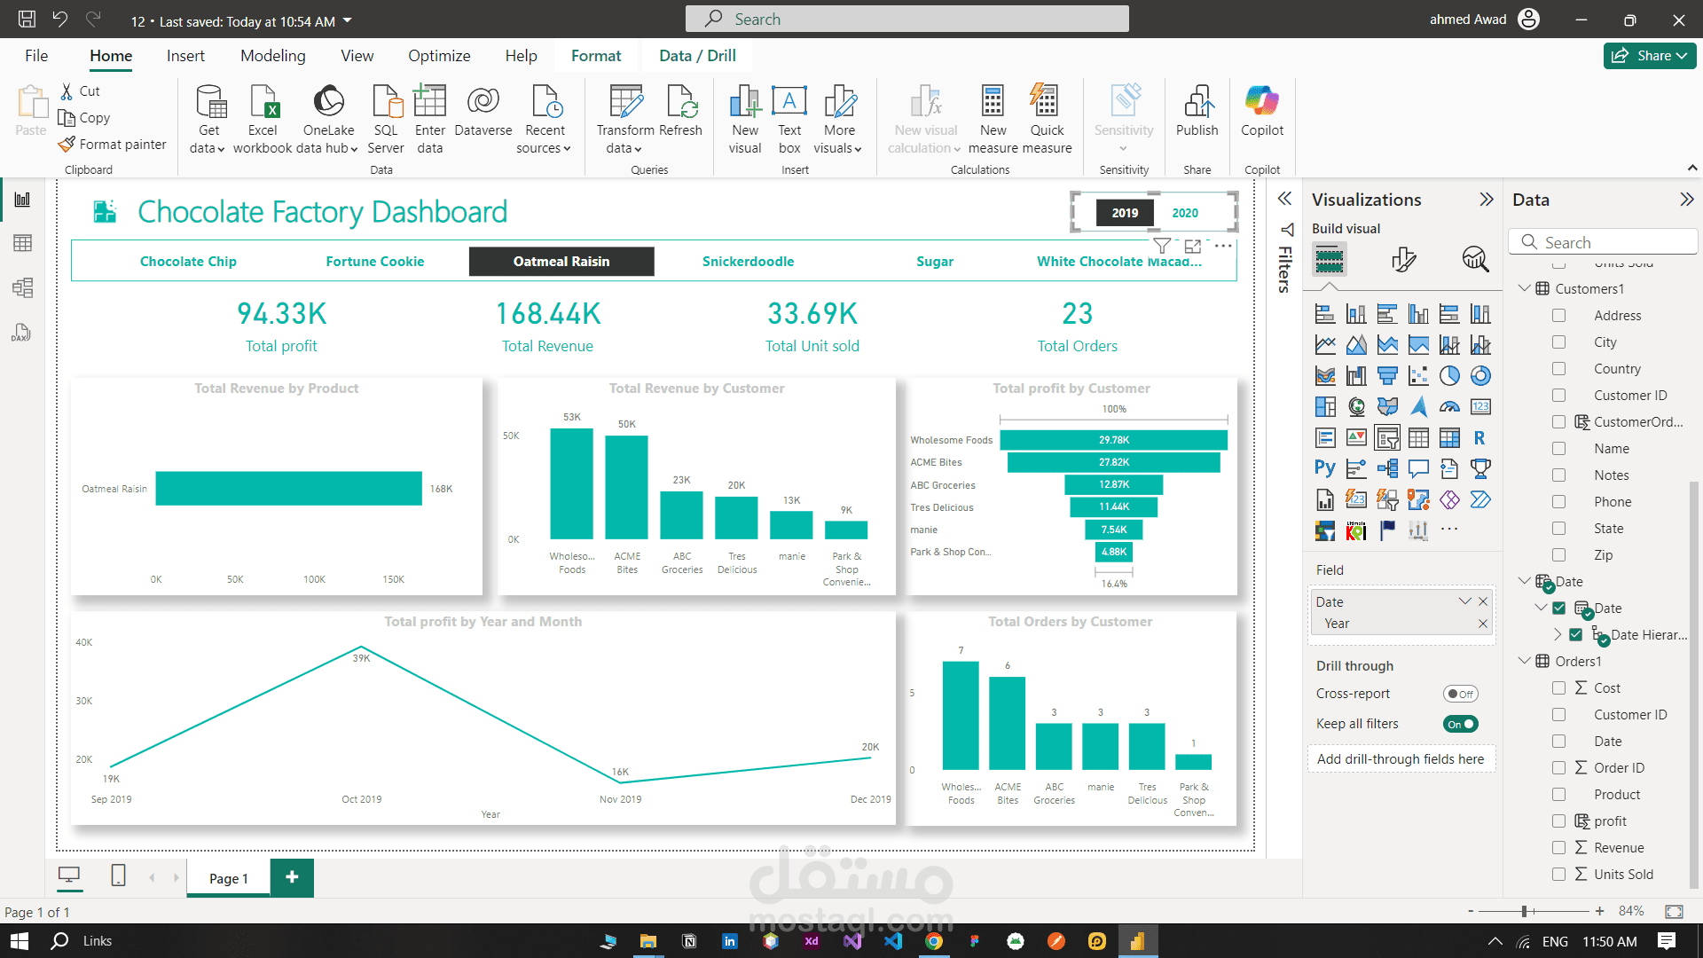The width and height of the screenshot is (1703, 958).
Task: Click the Format visual brush icon
Action: (x=1403, y=259)
